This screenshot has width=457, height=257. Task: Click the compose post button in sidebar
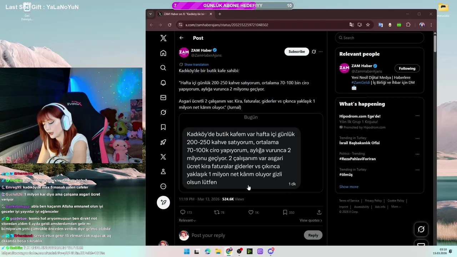163,202
